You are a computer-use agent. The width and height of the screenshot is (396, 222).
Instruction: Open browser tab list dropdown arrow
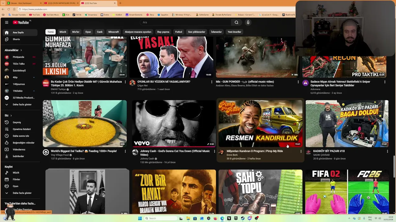click(3, 3)
